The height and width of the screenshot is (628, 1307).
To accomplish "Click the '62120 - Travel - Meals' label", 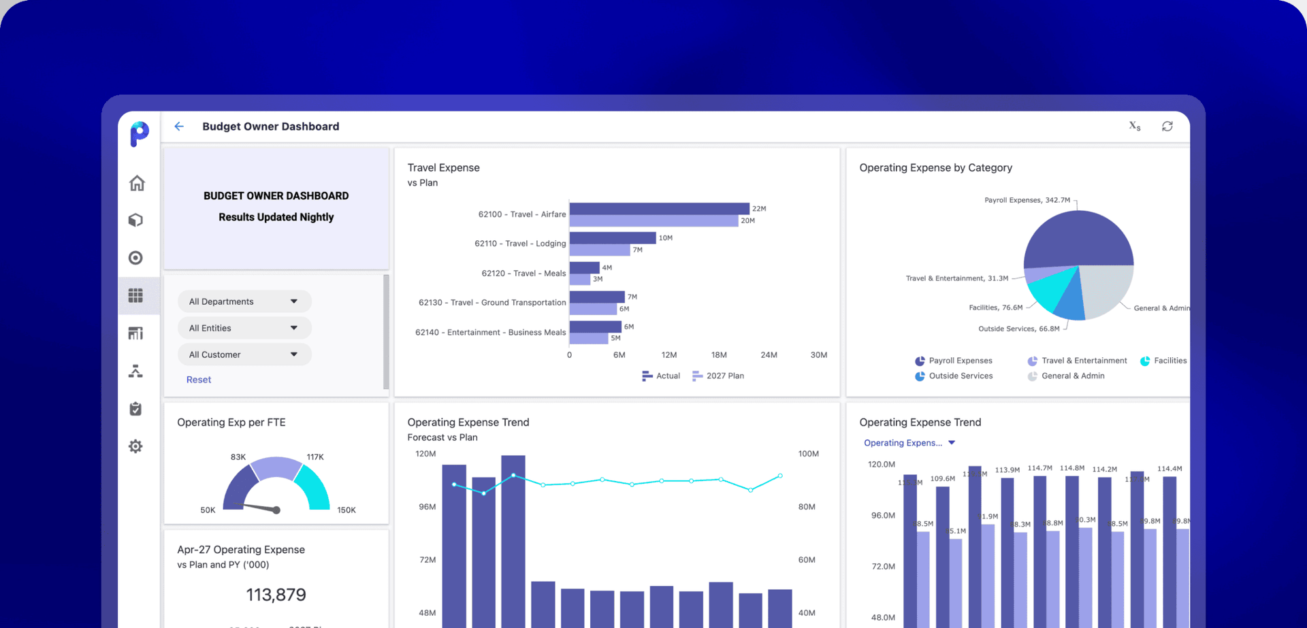I will [524, 274].
